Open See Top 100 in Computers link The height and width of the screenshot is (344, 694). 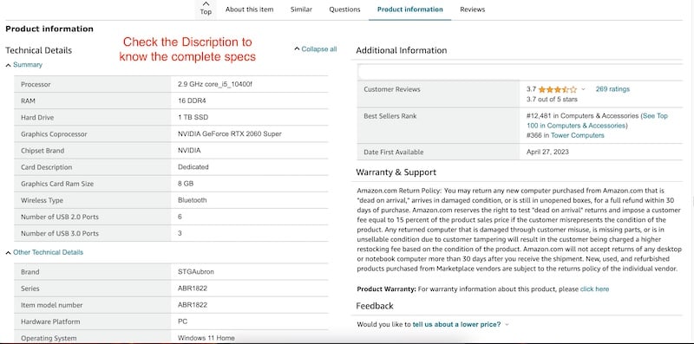pos(597,120)
